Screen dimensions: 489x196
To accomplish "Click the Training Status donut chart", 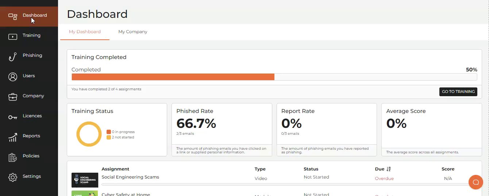I will (89, 134).
